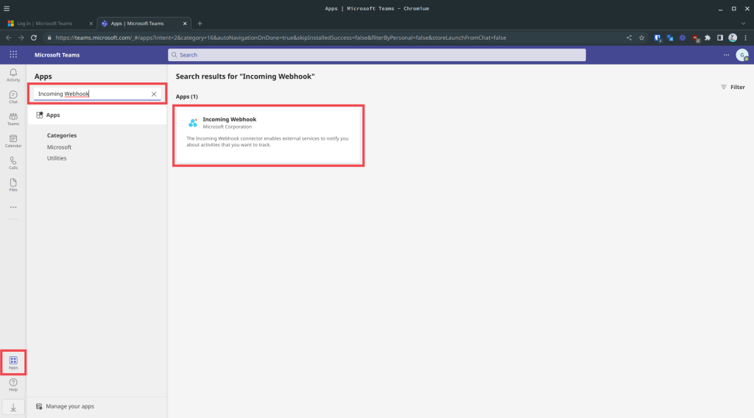The image size is (754, 418).
Task: Open the browser extensions puzzle icon
Action: pos(708,38)
